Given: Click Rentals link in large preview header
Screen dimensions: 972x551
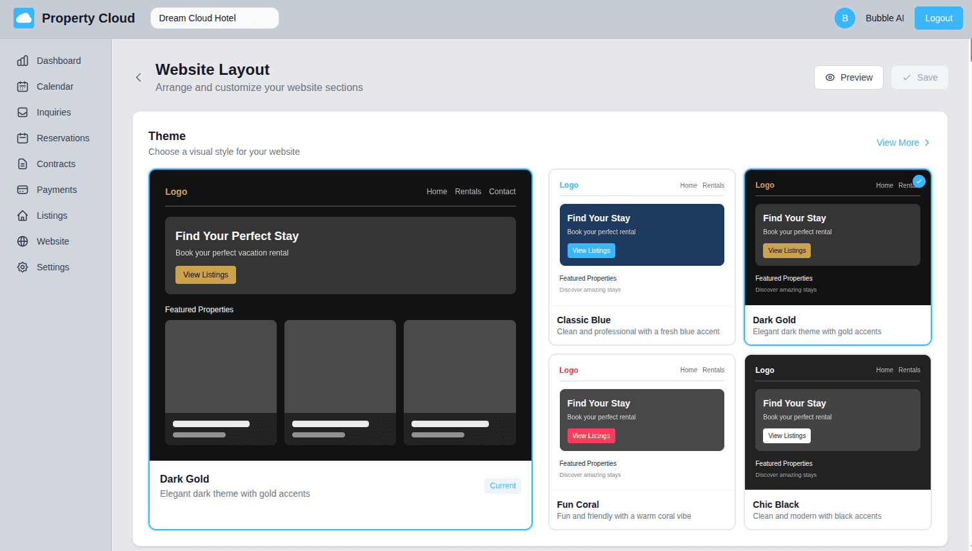Looking at the screenshot, I should [468, 192].
